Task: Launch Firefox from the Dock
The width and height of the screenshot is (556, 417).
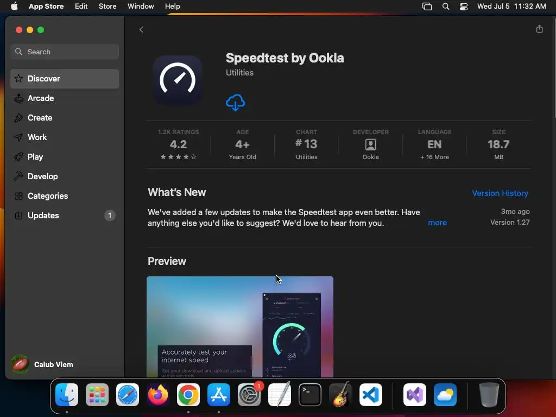Action: coord(158,395)
